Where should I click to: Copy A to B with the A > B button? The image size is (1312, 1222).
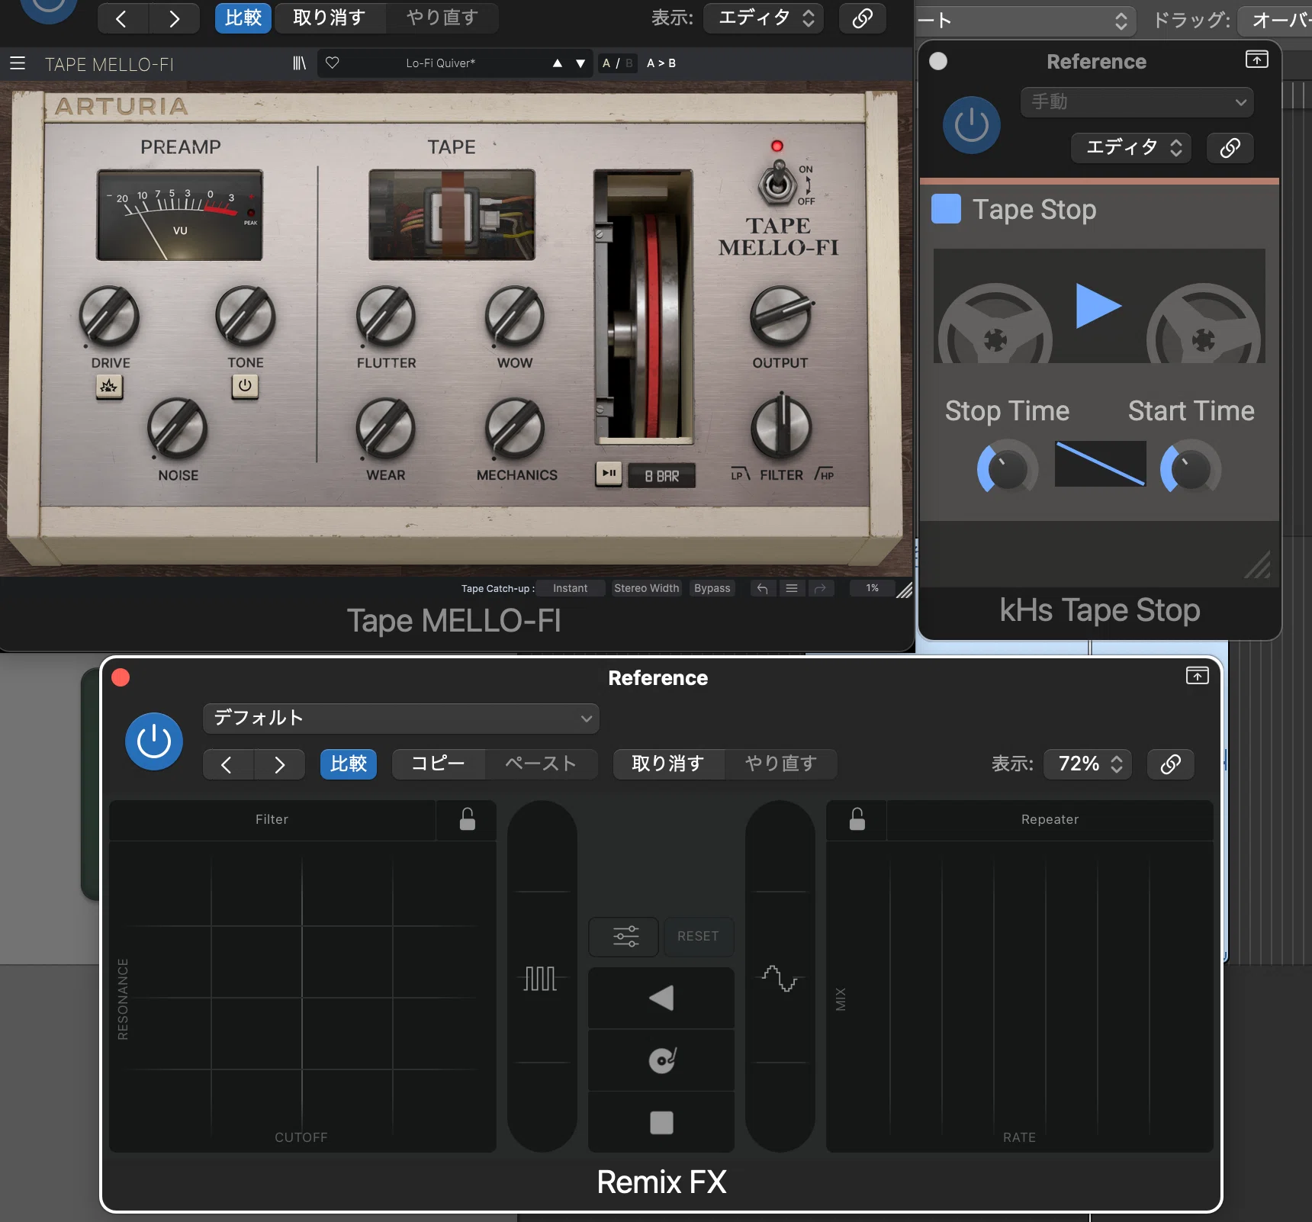coord(661,63)
